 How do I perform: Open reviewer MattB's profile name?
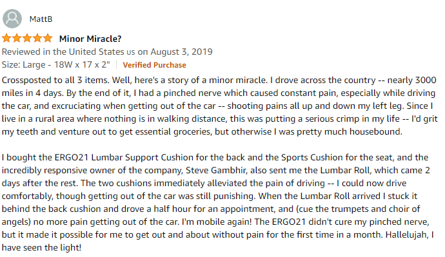41,19
